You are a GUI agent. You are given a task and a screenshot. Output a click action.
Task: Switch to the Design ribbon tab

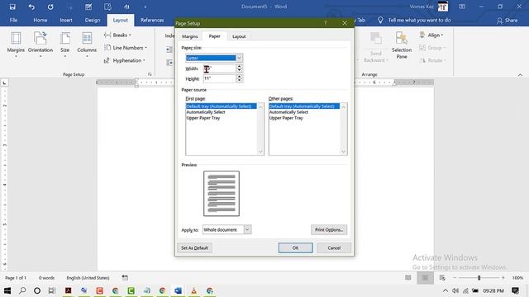coord(93,20)
